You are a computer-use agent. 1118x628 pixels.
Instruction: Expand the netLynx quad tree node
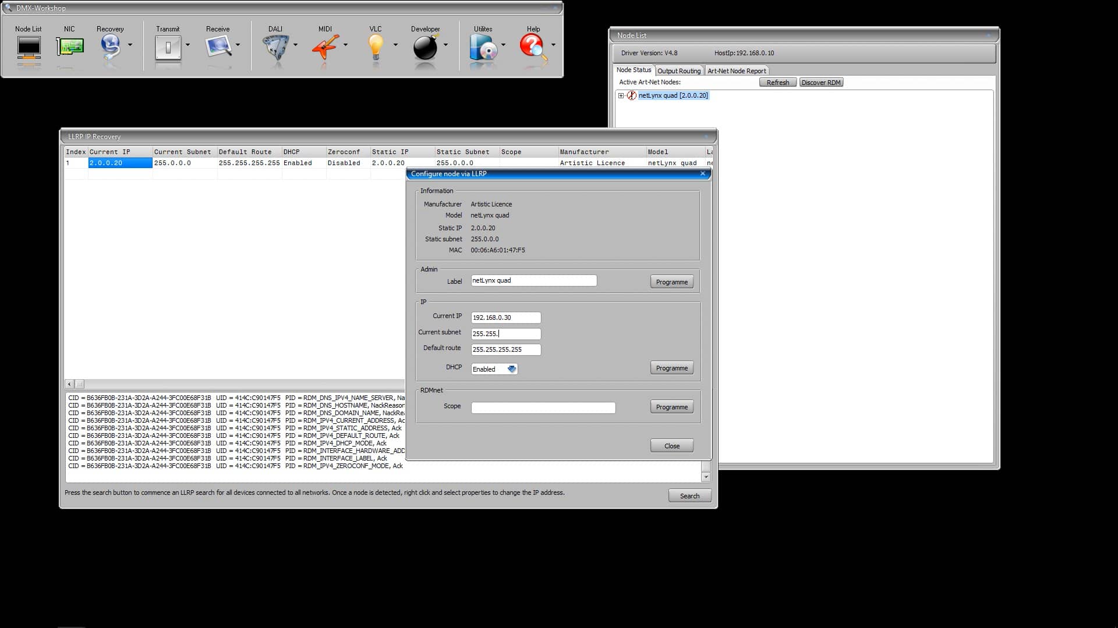pos(621,95)
